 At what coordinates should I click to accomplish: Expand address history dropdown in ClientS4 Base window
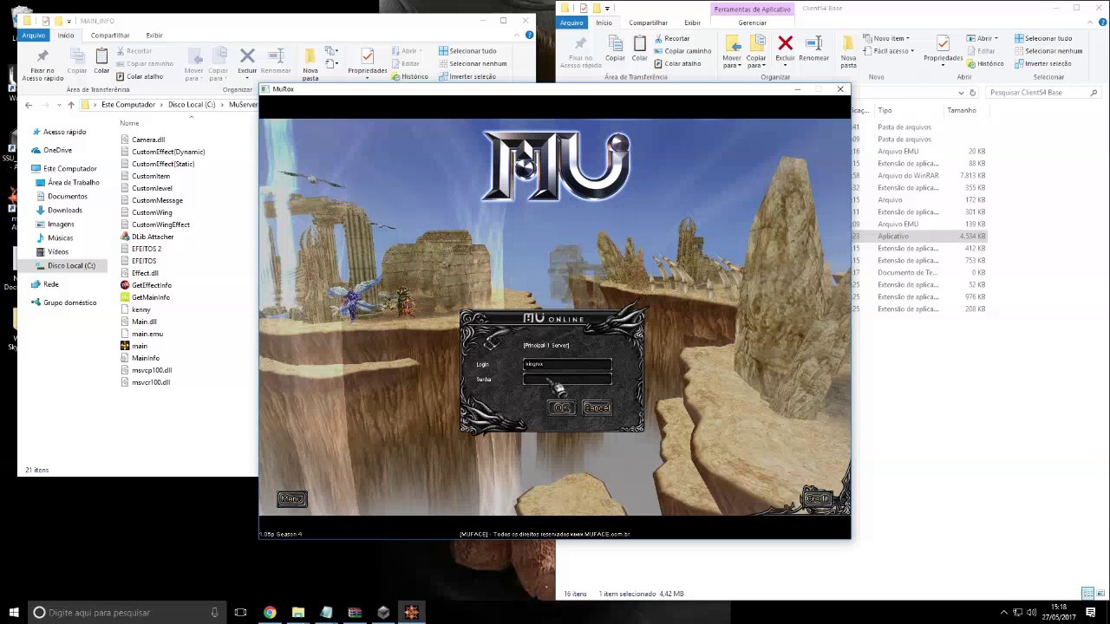(x=961, y=93)
